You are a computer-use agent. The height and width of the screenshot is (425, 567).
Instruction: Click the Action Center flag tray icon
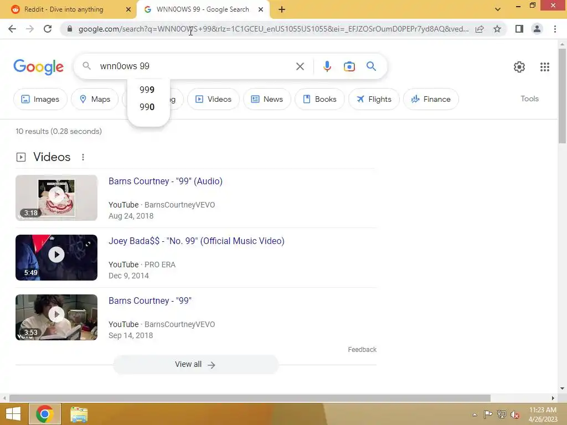(x=488, y=414)
